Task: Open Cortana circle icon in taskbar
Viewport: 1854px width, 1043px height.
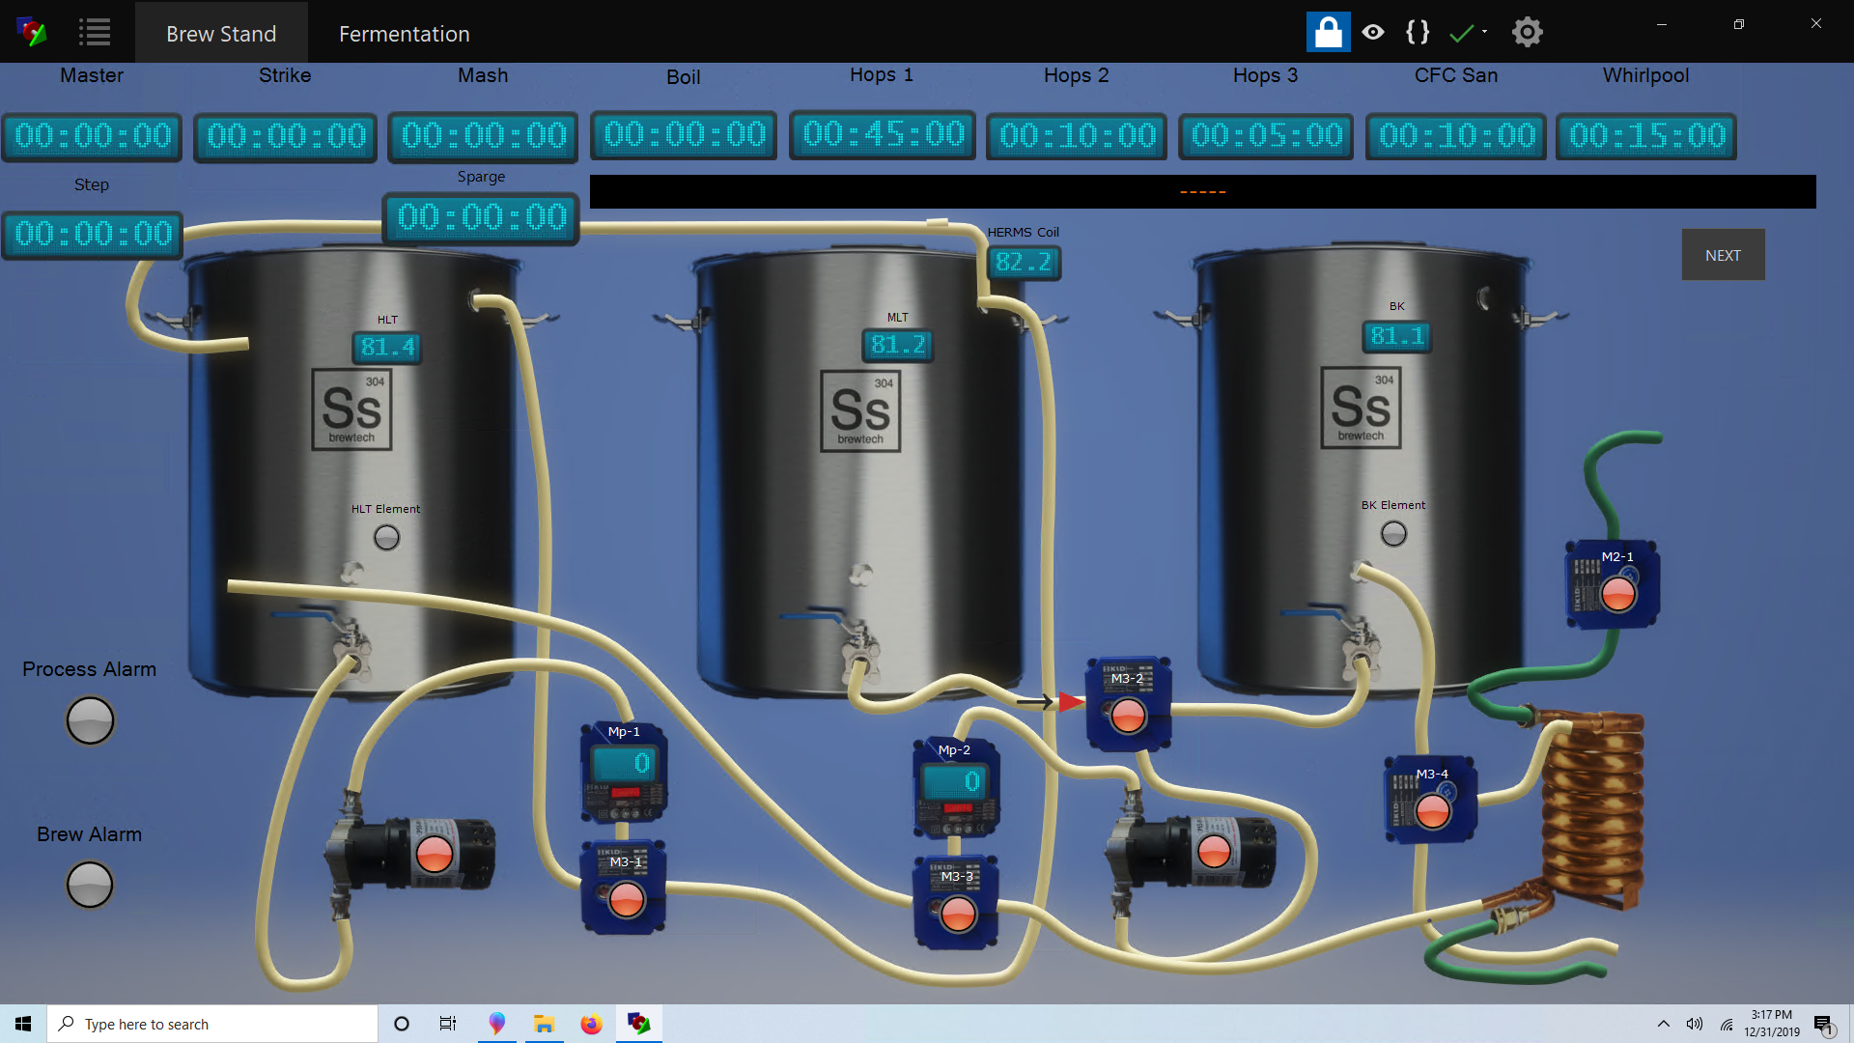Action: coord(402,1024)
